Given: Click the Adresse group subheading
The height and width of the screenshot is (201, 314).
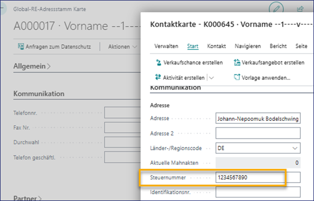Looking at the screenshot, I should coord(159,105).
